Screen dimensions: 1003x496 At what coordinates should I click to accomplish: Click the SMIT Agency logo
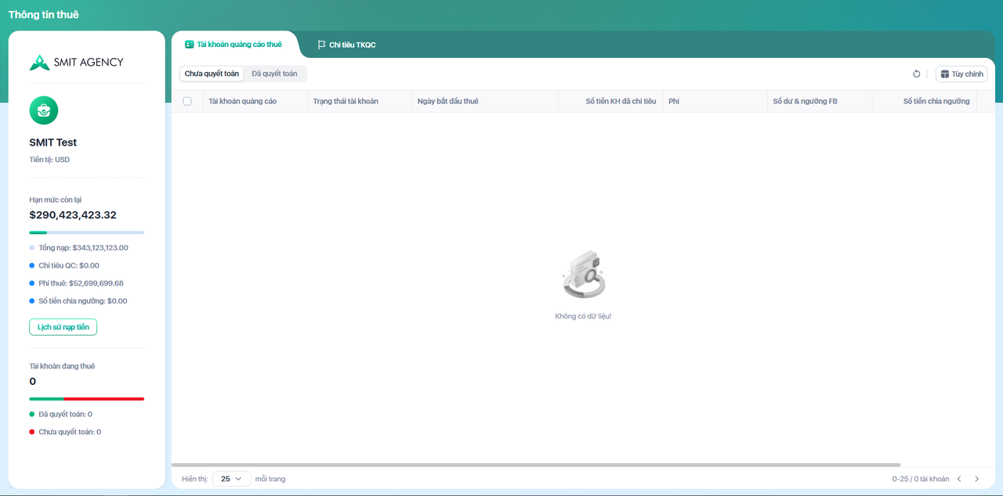pos(76,63)
